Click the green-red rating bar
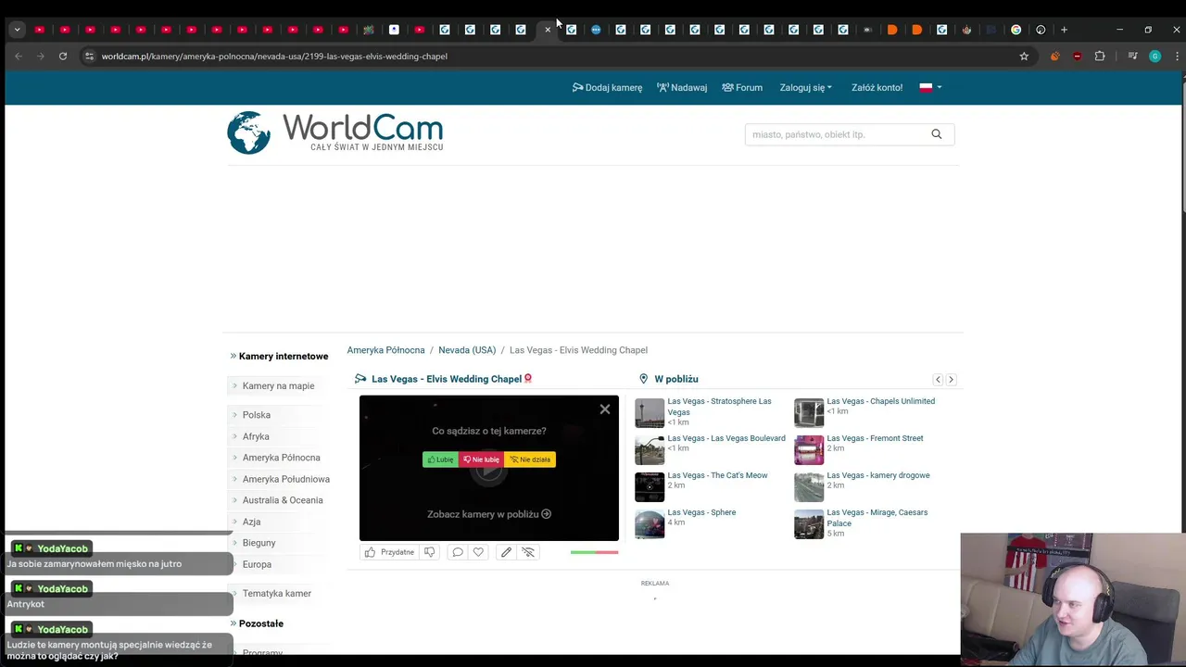 tap(594, 552)
